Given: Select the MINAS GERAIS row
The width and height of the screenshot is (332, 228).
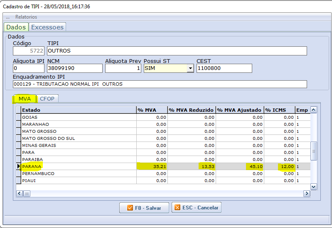Looking at the screenshot, I should click(x=78, y=145).
